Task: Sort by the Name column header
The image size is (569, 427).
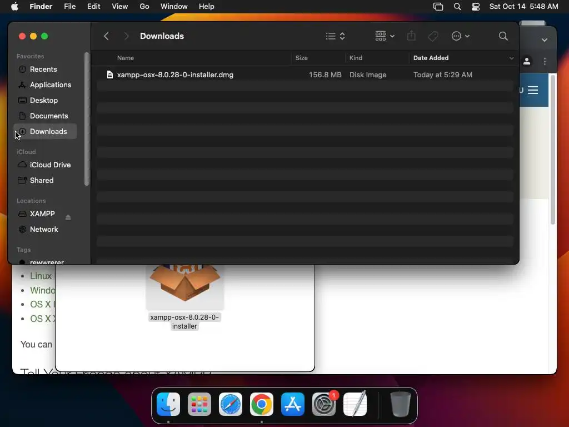Action: point(125,58)
